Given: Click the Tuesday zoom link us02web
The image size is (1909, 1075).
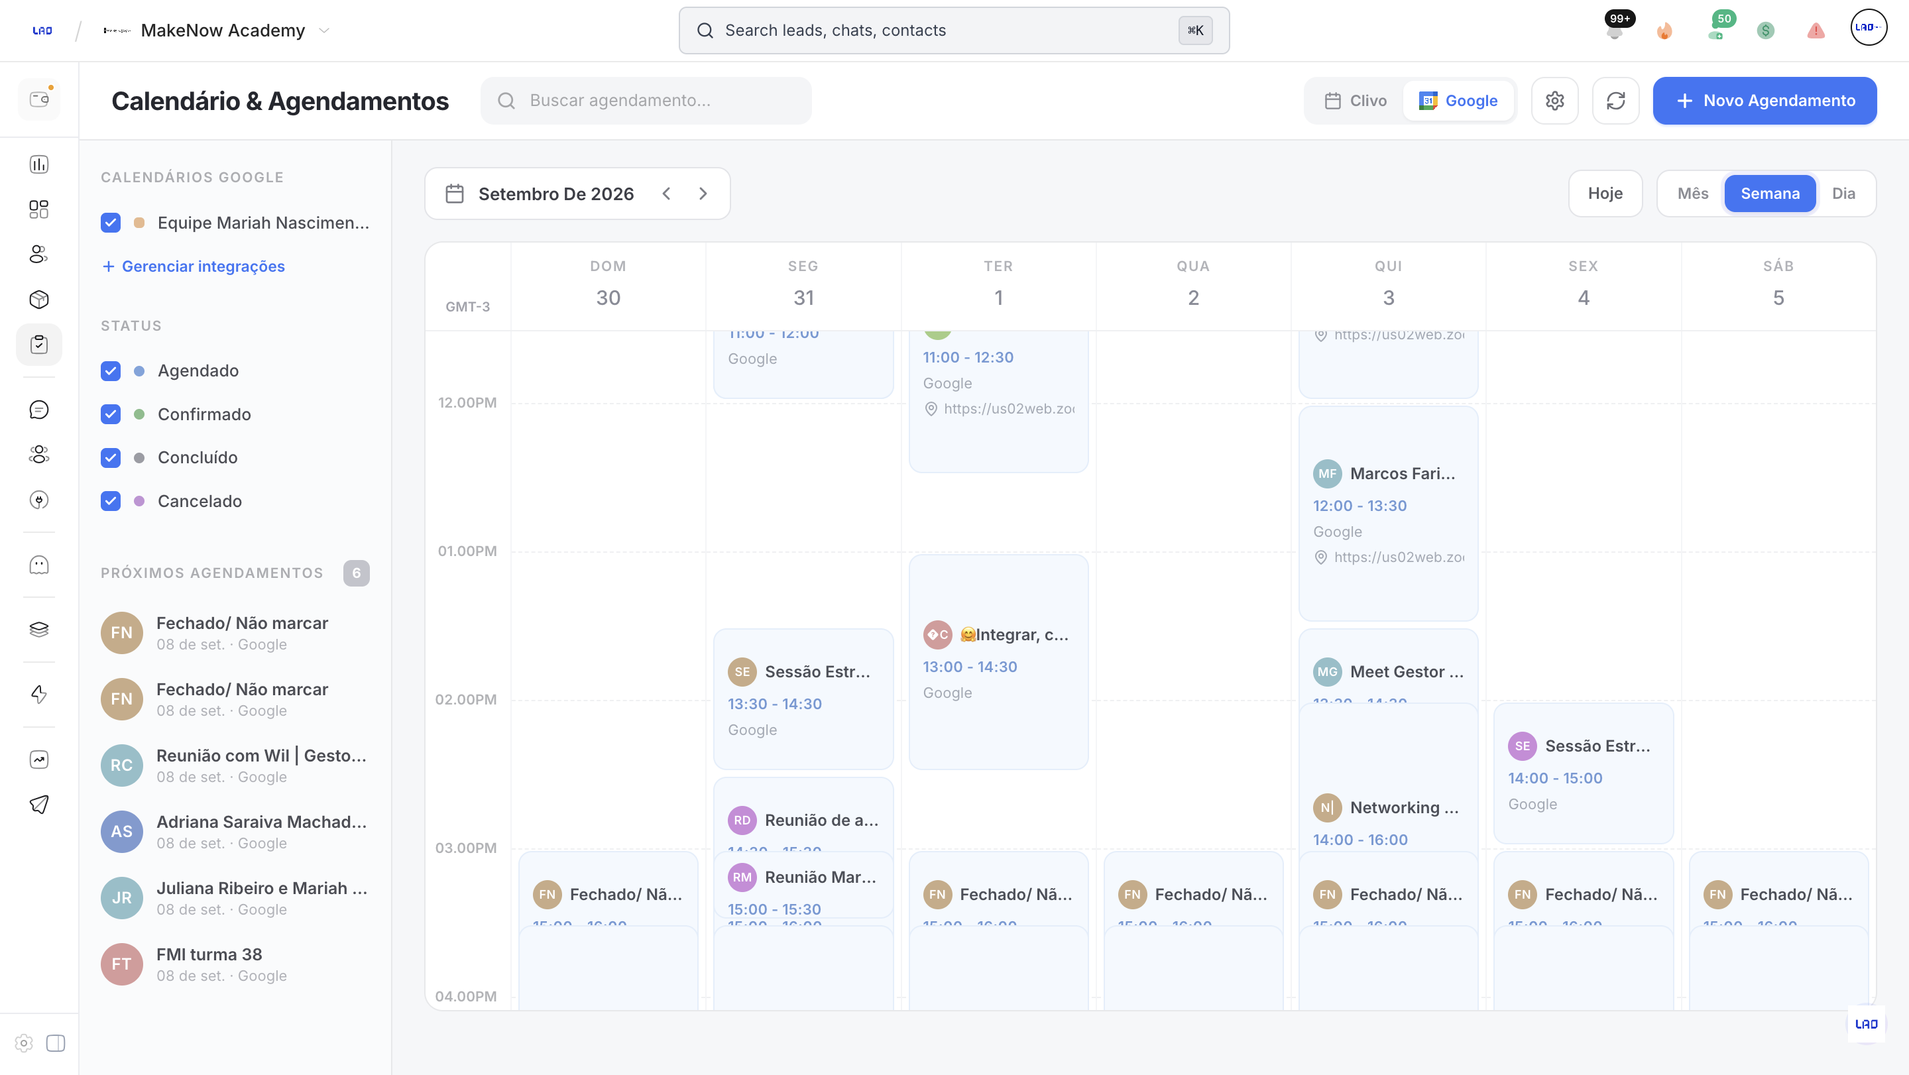Looking at the screenshot, I should (1000, 409).
